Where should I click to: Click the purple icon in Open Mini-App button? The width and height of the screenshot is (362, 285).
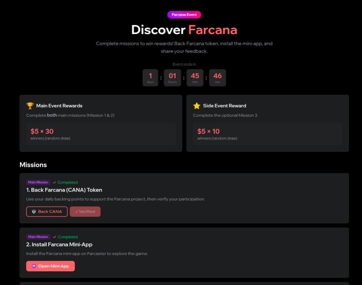[x=34, y=266]
